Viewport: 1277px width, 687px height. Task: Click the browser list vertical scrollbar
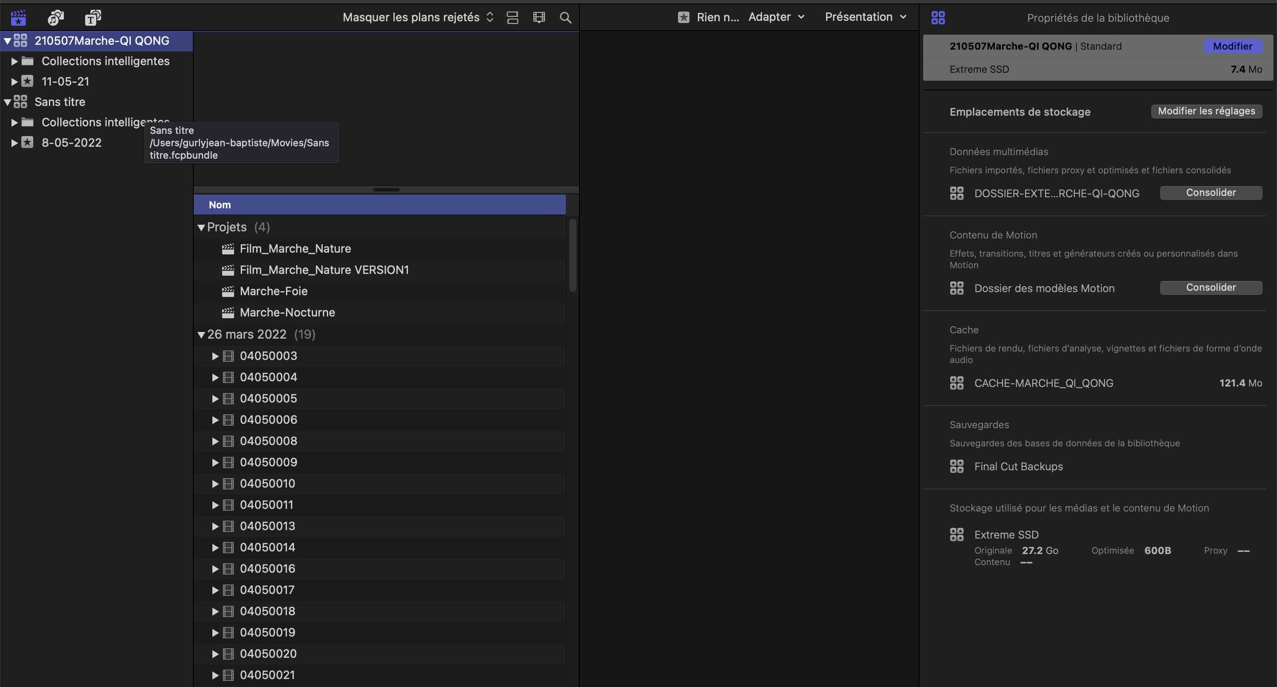coord(572,255)
